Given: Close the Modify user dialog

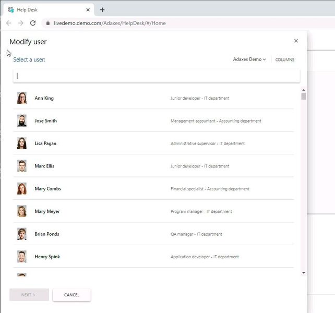Looking at the screenshot, I should [296, 41].
